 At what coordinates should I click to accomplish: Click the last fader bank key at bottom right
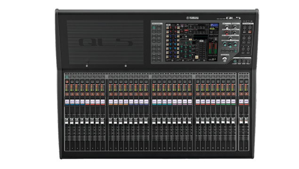[x=248, y=61]
